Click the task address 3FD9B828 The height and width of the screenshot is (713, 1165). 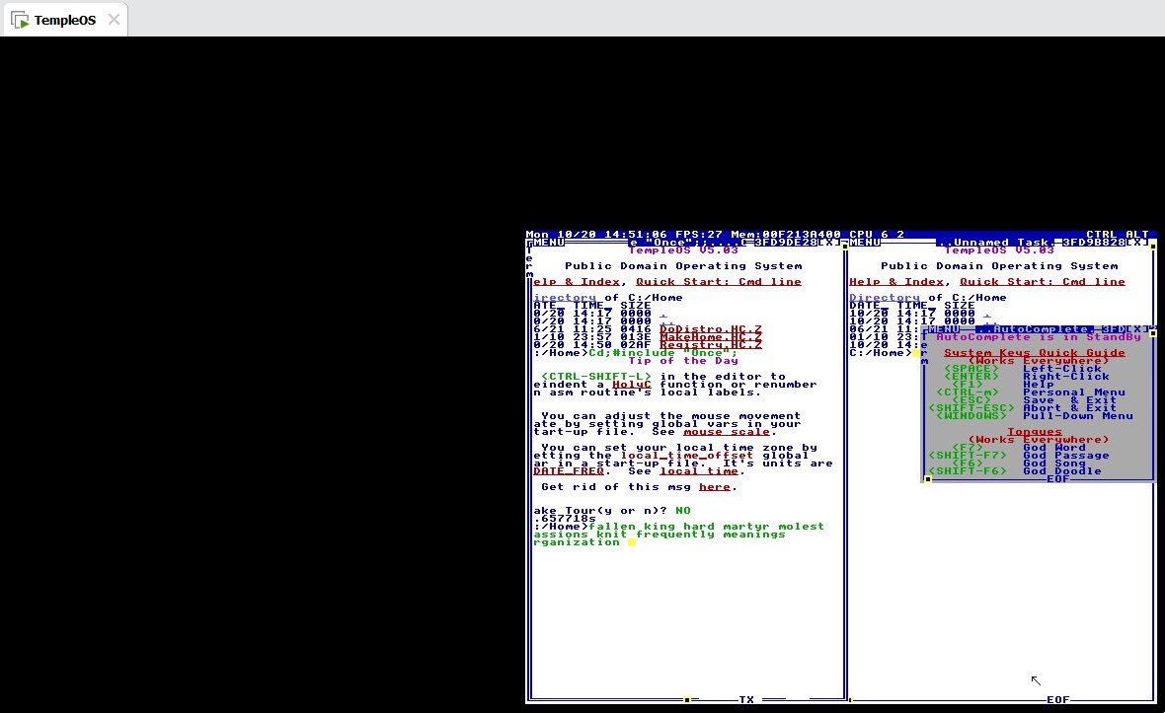click(1094, 243)
